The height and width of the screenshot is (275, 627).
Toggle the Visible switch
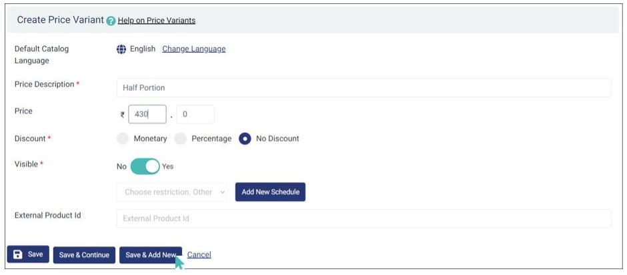point(145,166)
